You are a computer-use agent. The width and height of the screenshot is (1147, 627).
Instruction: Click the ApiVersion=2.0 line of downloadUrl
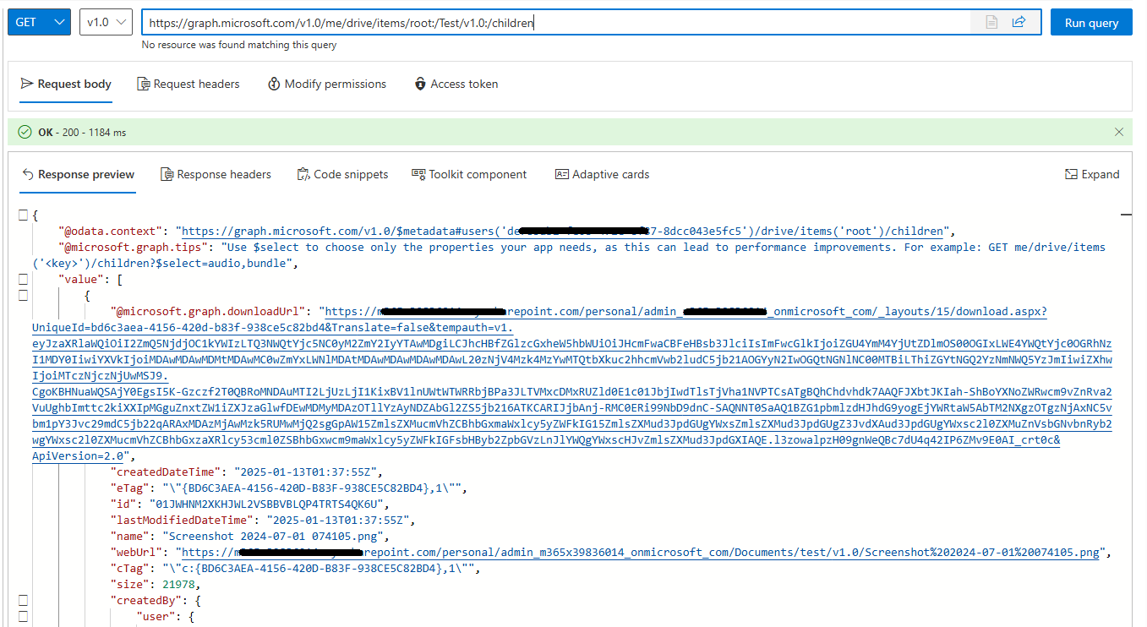[x=78, y=456]
